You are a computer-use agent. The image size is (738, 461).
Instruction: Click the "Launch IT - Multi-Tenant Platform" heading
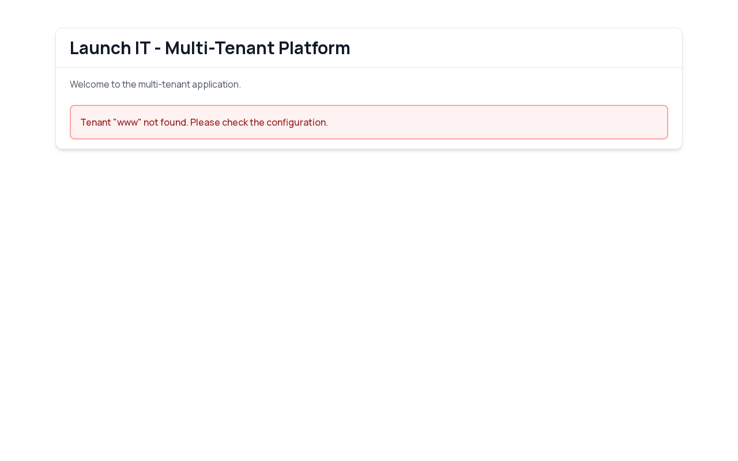pyautogui.click(x=210, y=48)
